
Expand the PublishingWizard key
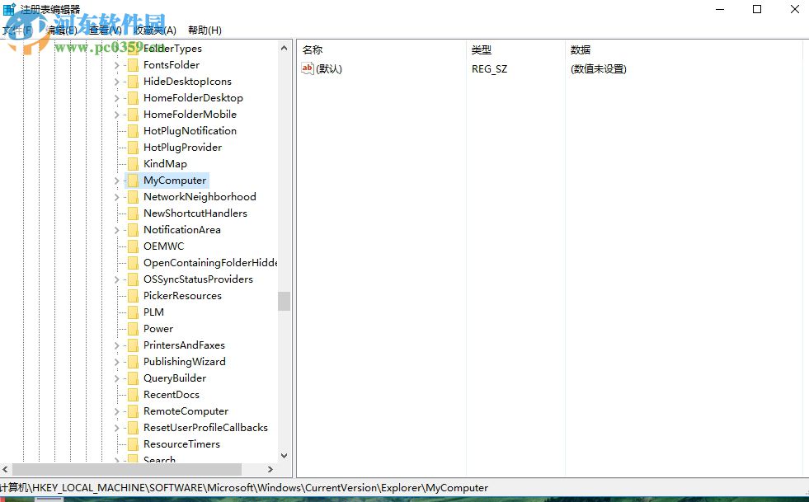click(116, 362)
